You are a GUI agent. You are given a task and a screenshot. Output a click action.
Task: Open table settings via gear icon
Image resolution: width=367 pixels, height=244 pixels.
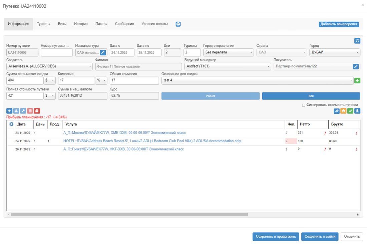coord(11,124)
